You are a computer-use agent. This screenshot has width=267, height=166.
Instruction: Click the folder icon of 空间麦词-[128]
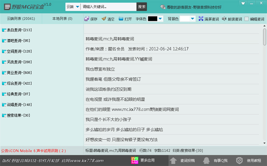4,51
